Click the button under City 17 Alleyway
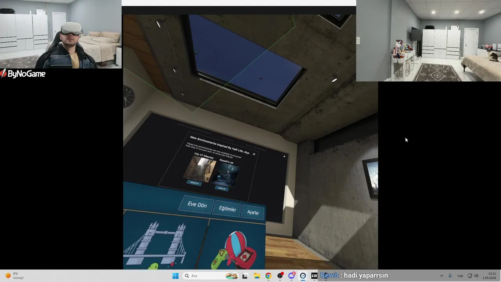 click(x=195, y=183)
